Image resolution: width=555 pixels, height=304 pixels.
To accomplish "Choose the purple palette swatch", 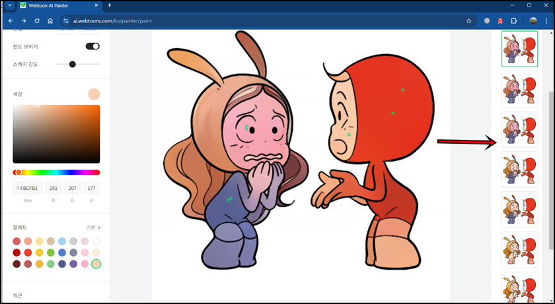I will click(x=73, y=264).
